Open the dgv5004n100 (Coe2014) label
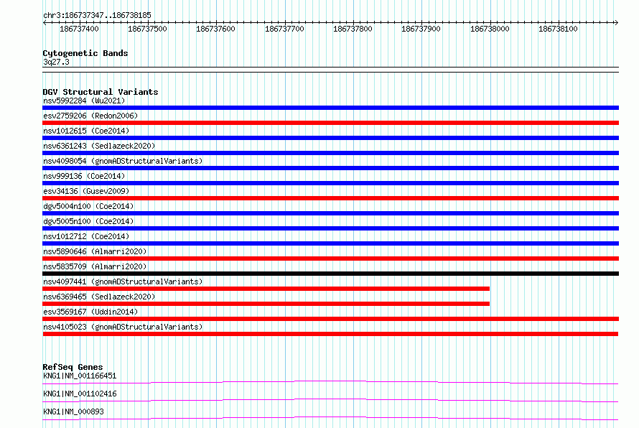The height and width of the screenshot is (428, 639). pyautogui.click(x=88, y=206)
